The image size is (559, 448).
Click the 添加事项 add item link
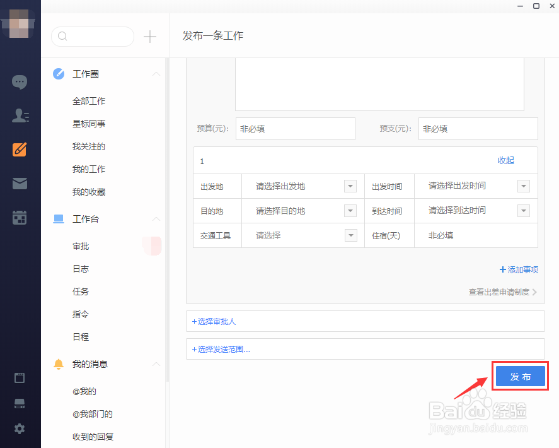coord(518,269)
